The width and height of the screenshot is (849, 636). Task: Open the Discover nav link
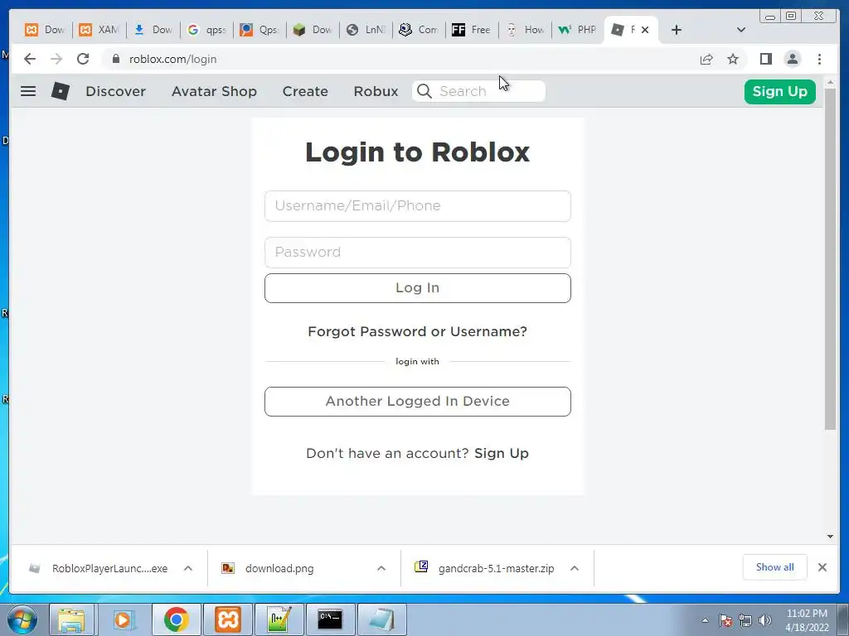tap(115, 91)
